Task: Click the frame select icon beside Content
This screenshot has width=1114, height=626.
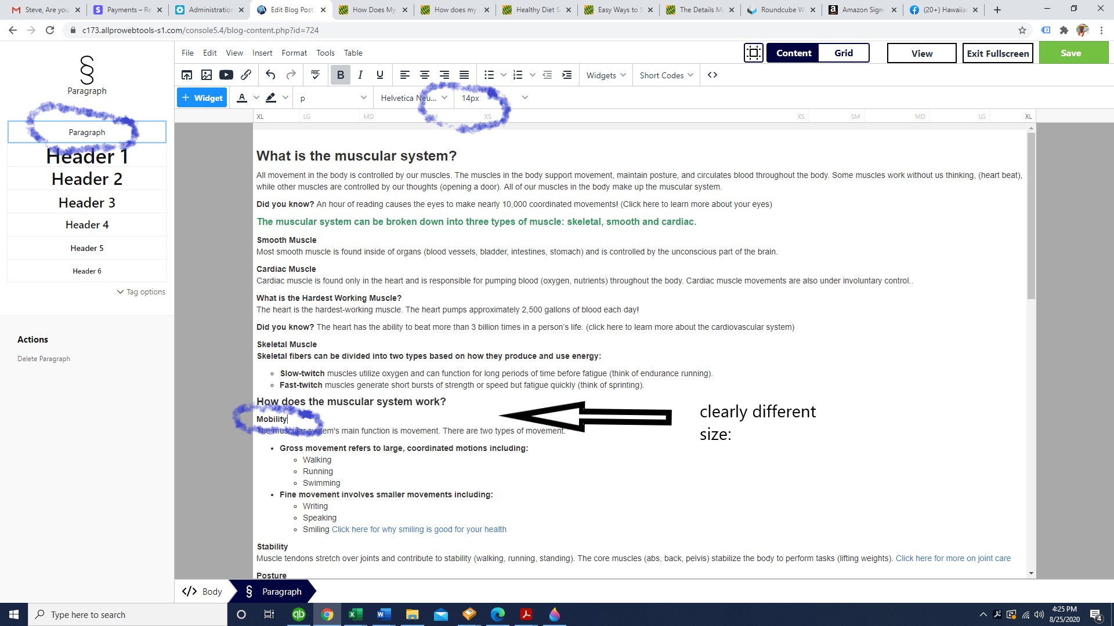Action: click(754, 53)
